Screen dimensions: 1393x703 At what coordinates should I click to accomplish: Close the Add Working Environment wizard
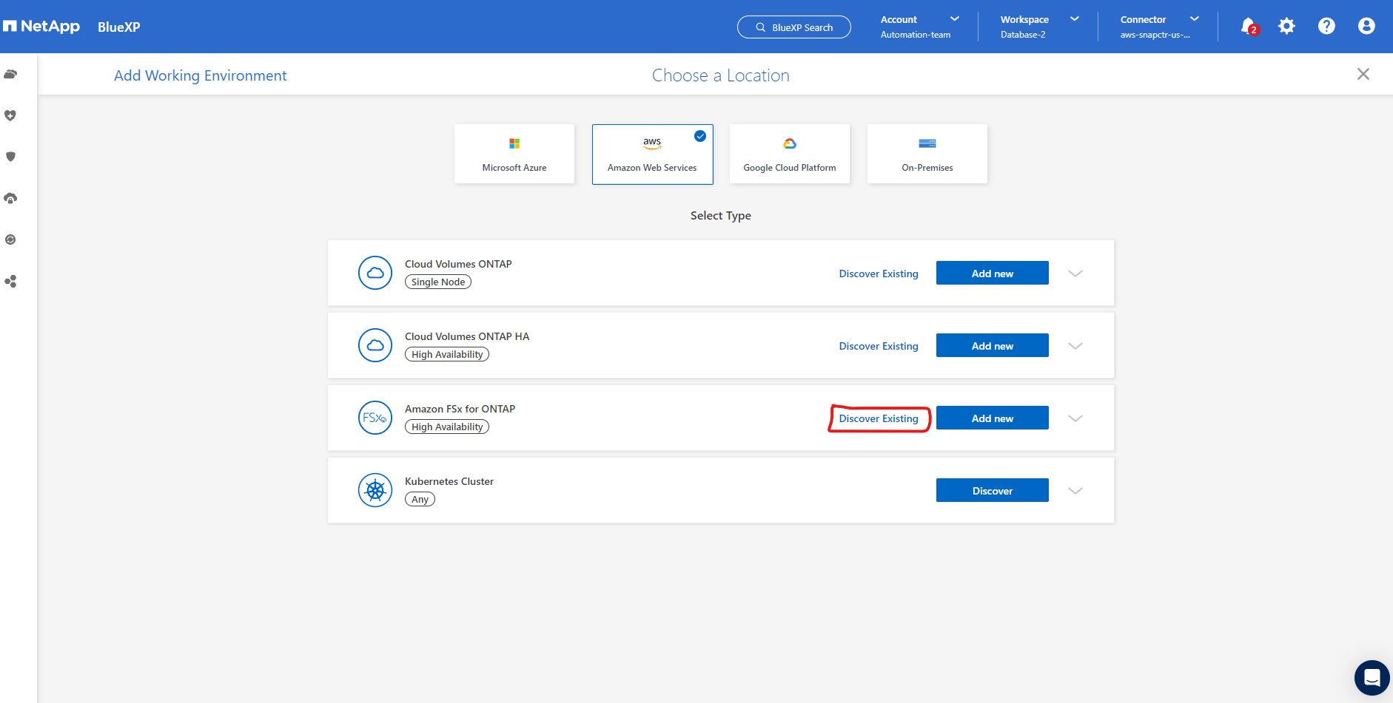pos(1363,74)
